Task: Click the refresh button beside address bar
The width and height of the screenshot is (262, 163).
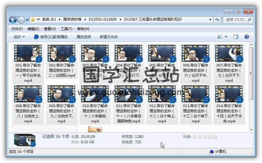Action: pos(217,20)
